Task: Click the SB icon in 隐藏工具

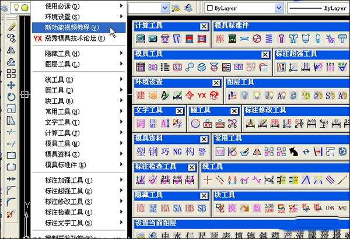Action: click(202, 208)
